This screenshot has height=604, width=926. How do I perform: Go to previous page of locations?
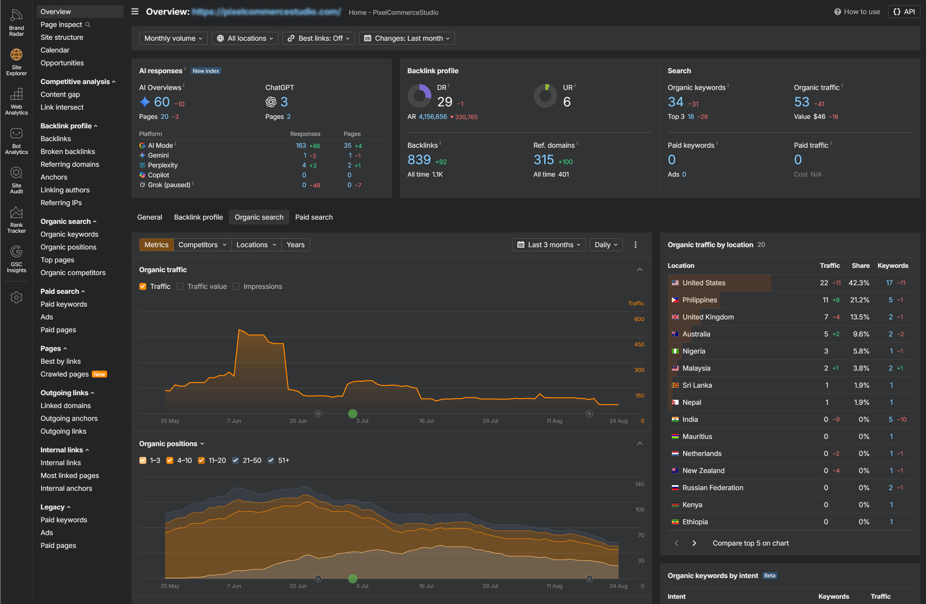(676, 543)
